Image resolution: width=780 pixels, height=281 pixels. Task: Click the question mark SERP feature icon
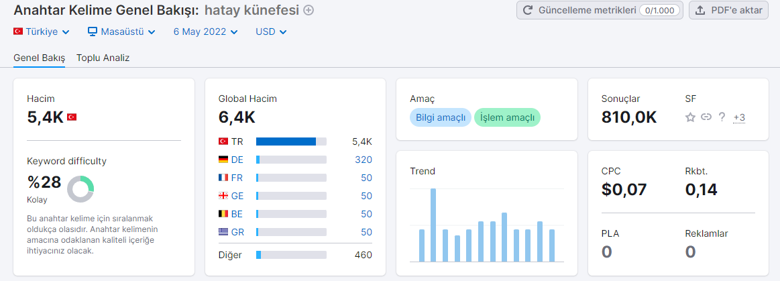722,117
